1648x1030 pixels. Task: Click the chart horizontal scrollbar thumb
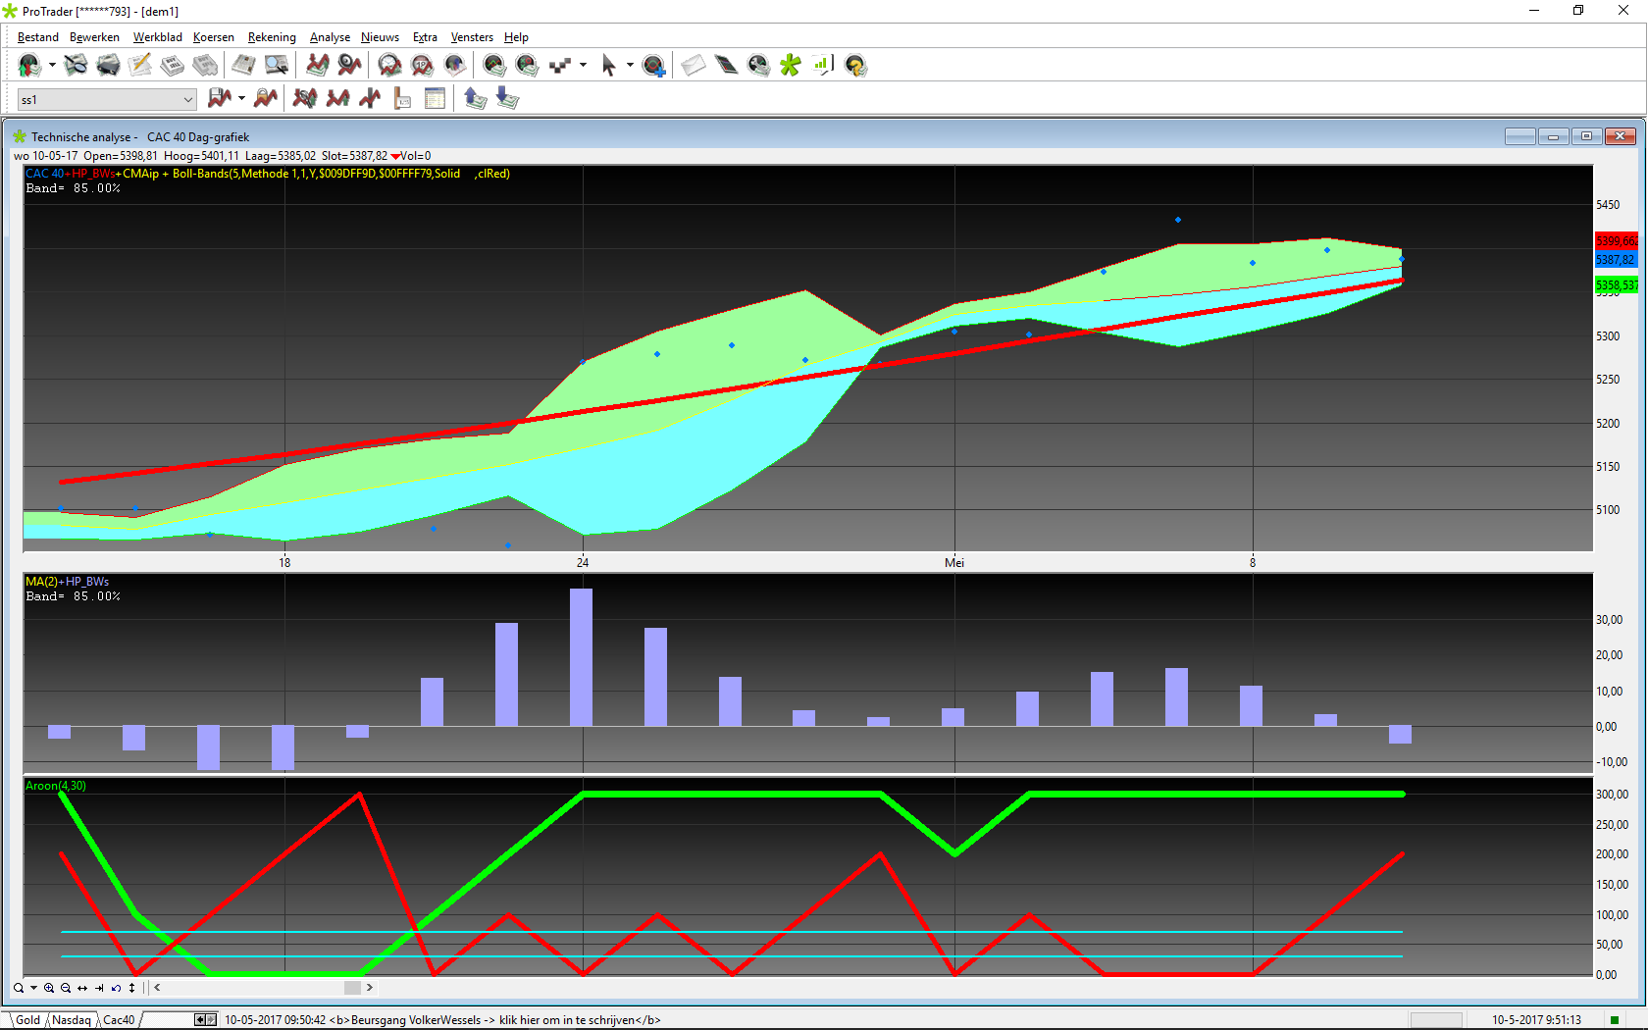[352, 988]
